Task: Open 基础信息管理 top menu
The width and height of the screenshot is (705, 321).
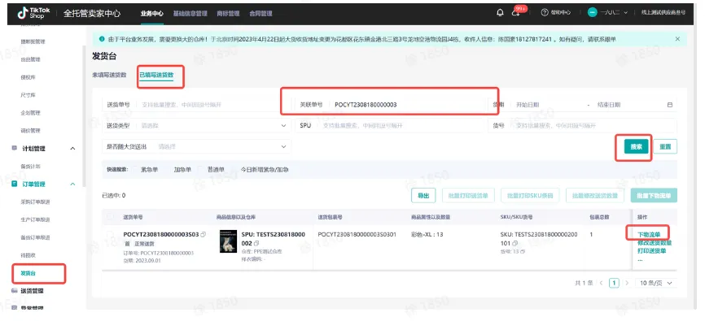Action: click(190, 14)
